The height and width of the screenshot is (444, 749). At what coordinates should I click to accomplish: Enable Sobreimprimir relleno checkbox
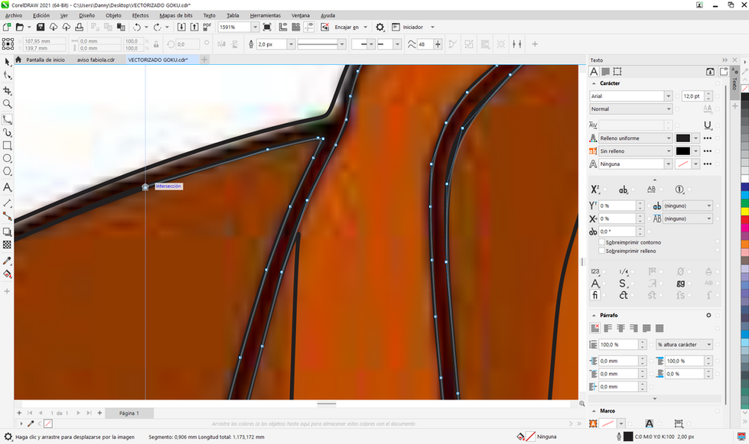pos(602,251)
